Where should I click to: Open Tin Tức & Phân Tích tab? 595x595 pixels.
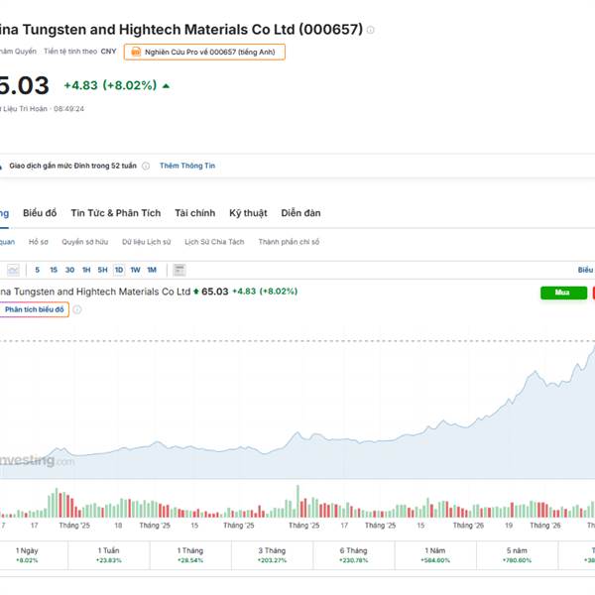coord(116,213)
